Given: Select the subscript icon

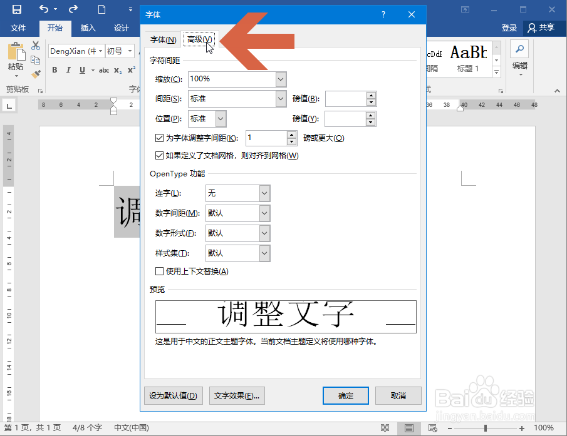Looking at the screenshot, I should pos(117,70).
